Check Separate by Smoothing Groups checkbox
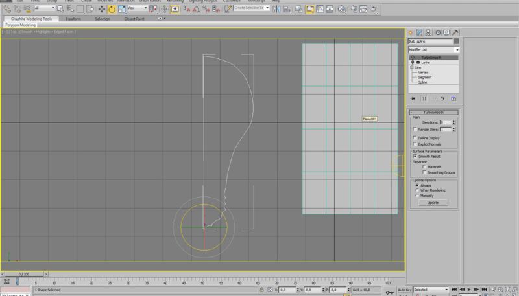Screen dimensions: 519x296 pyautogui.click(x=424, y=172)
